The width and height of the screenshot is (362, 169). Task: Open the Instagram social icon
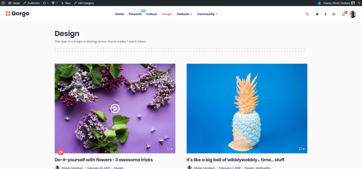(334, 14)
